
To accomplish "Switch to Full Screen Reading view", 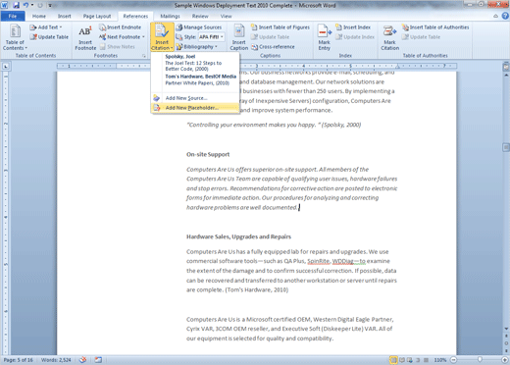I will click(x=402, y=360).
